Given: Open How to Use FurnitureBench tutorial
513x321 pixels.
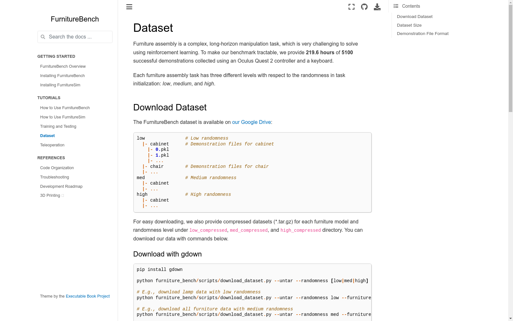Looking at the screenshot, I should 65,108.
